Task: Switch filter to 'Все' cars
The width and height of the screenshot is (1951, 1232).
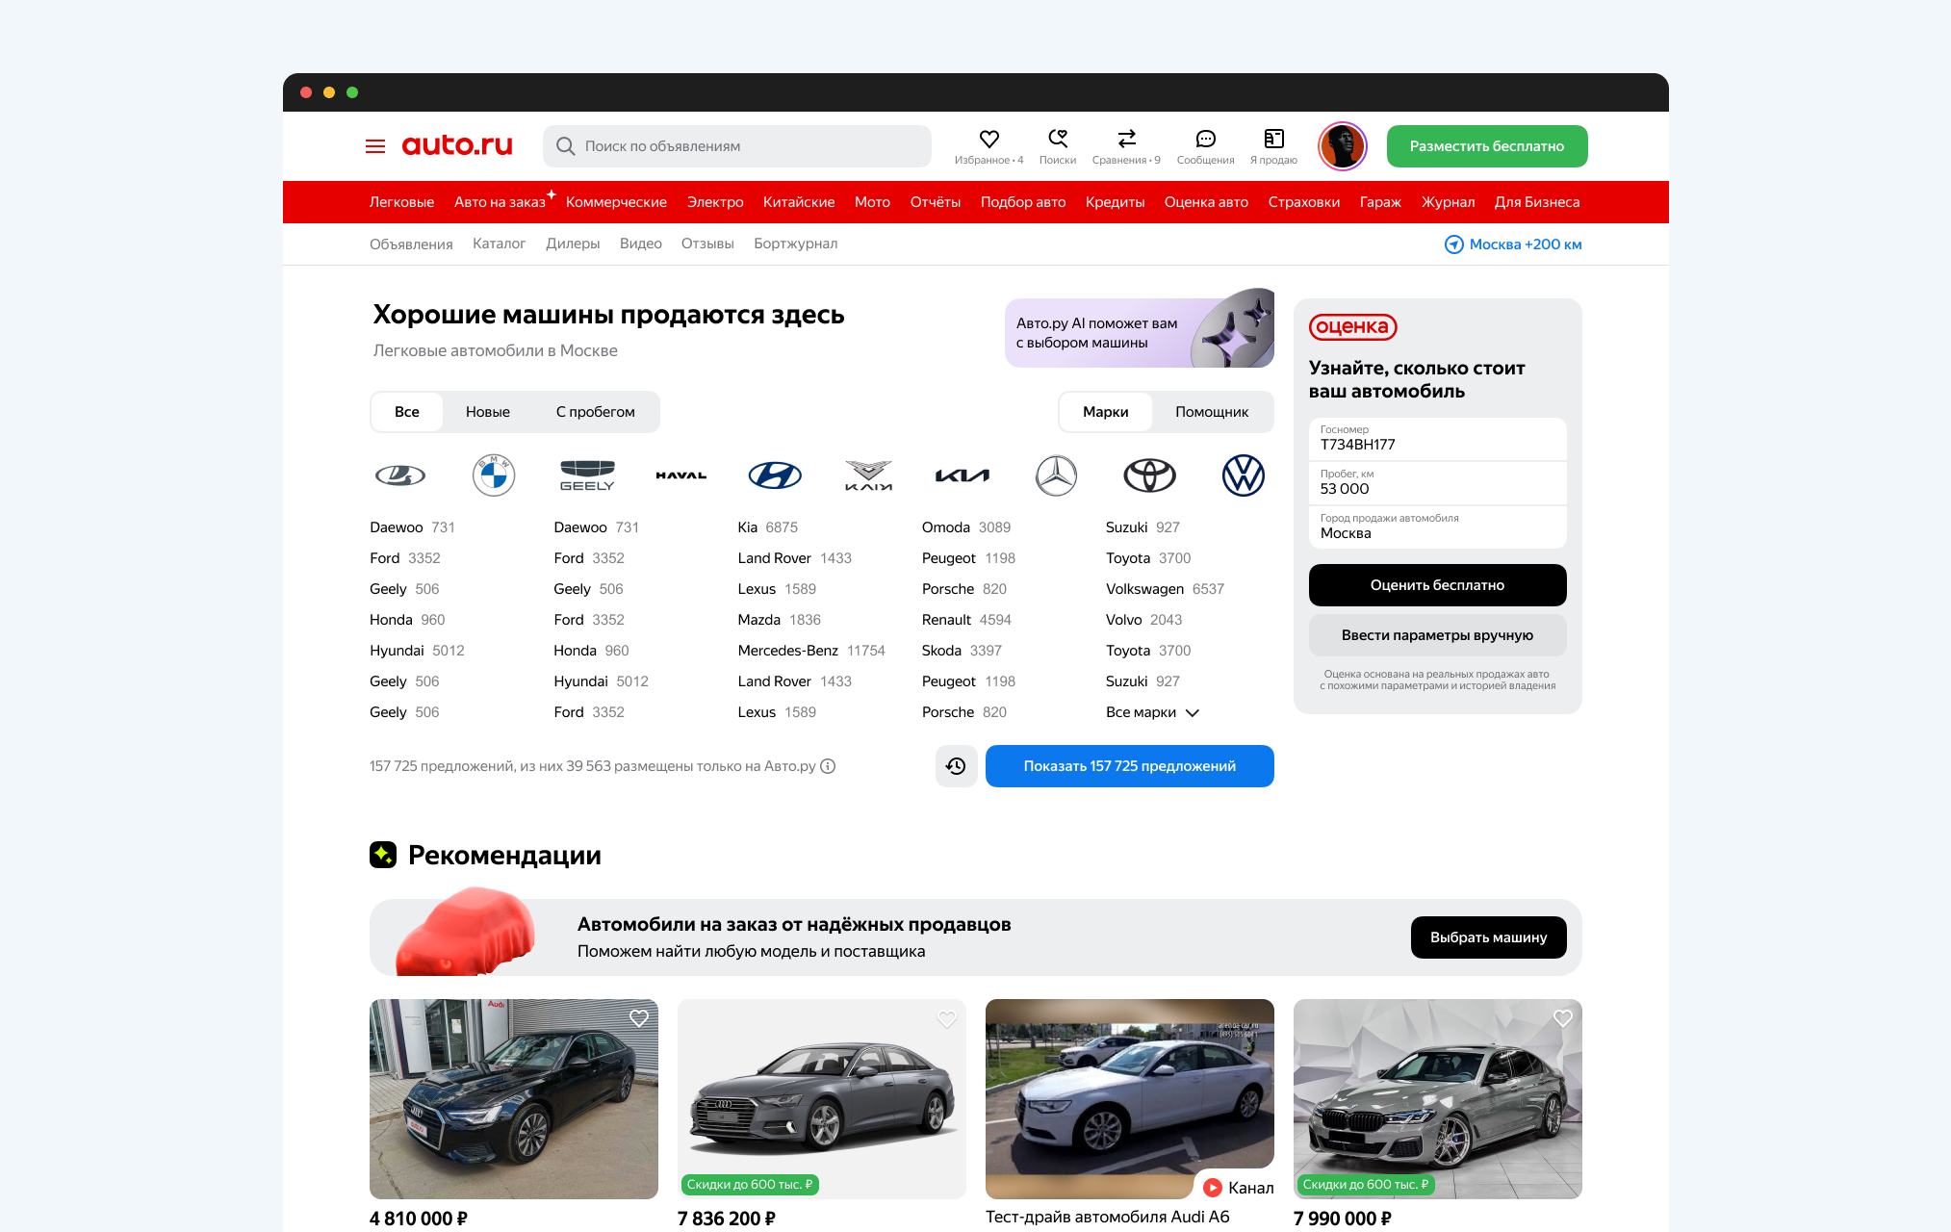Action: 407,412
